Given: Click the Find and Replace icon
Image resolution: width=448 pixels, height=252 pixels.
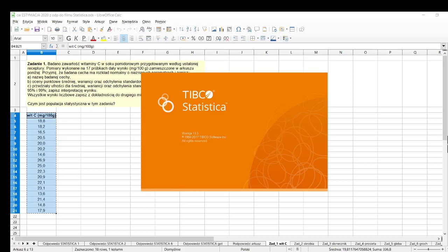Looking at the screenshot, I should (x=142, y=29).
